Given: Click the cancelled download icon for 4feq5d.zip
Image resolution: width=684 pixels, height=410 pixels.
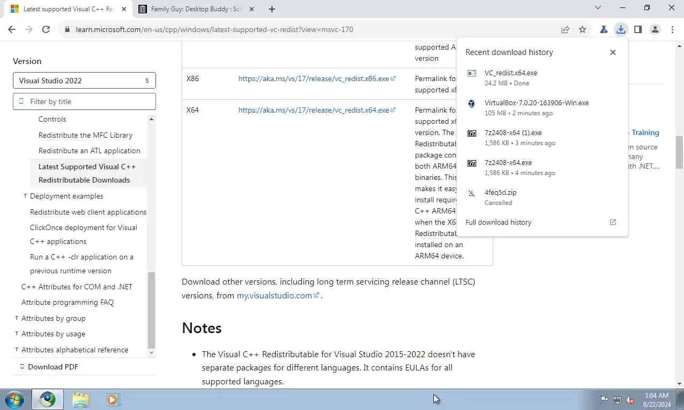Looking at the screenshot, I should tap(472, 193).
